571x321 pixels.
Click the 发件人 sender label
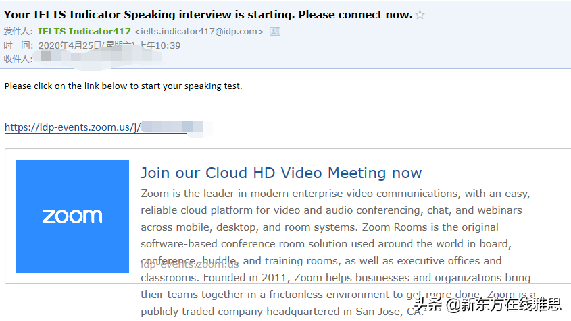(x=18, y=31)
